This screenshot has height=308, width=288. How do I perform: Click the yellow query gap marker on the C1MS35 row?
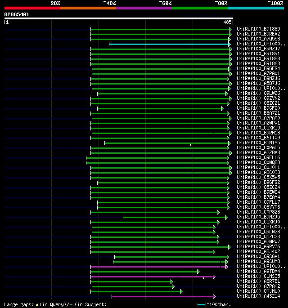pyautogui.click(x=204, y=278)
